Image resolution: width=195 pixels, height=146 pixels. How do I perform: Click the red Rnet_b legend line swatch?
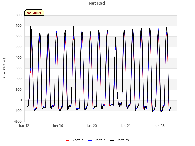[x=68, y=141]
